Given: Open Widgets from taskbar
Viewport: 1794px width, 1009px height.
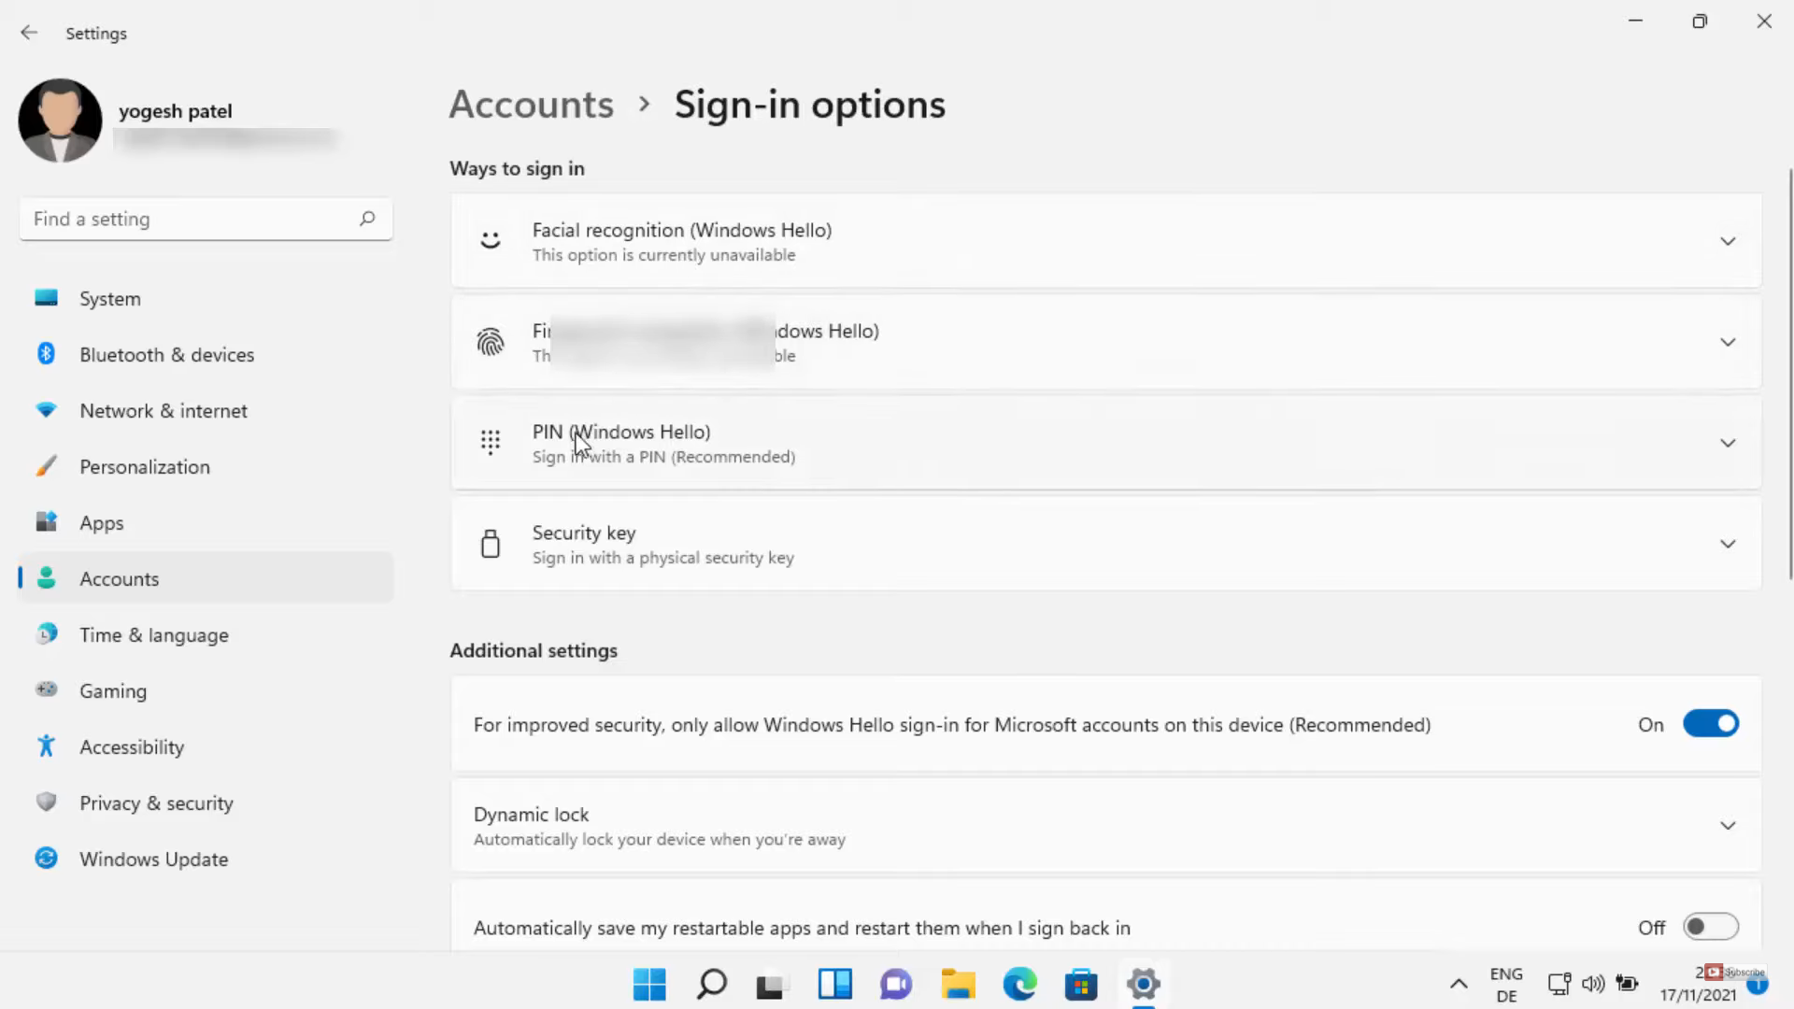Looking at the screenshot, I should click(x=834, y=984).
